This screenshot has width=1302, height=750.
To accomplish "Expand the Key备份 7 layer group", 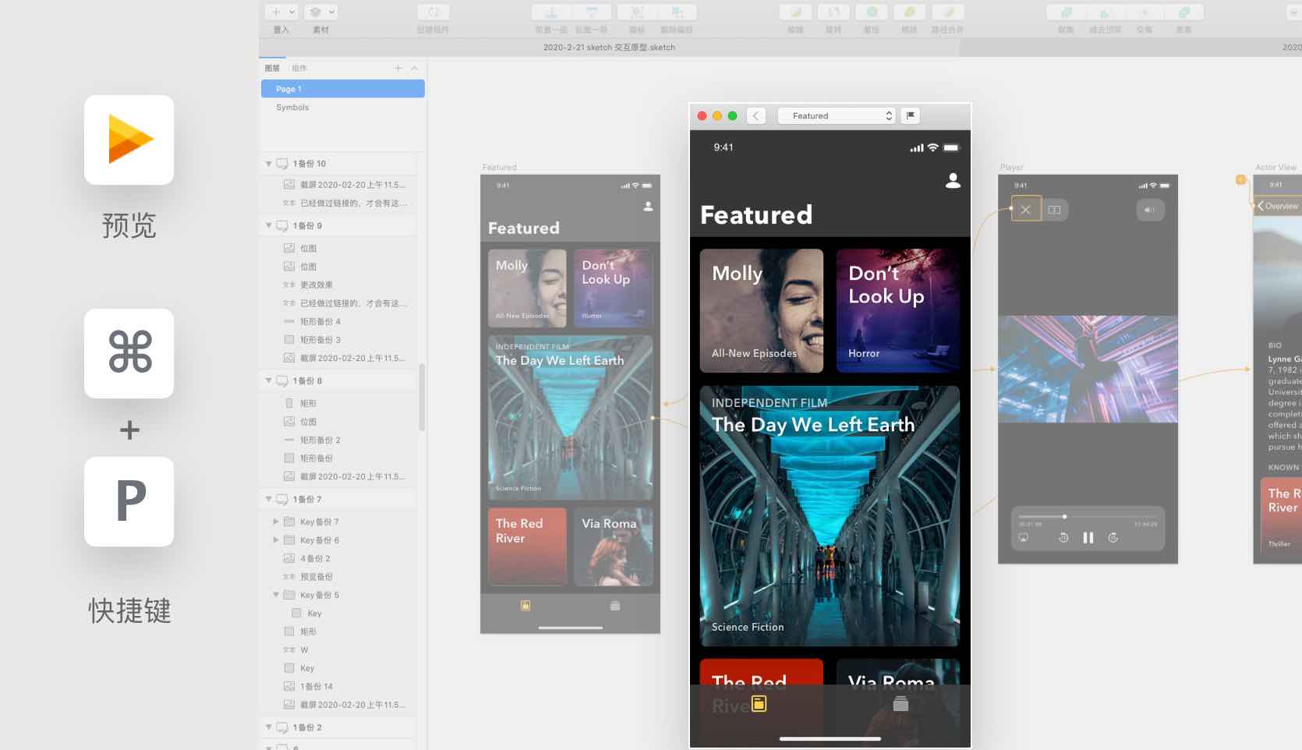I will [276, 522].
